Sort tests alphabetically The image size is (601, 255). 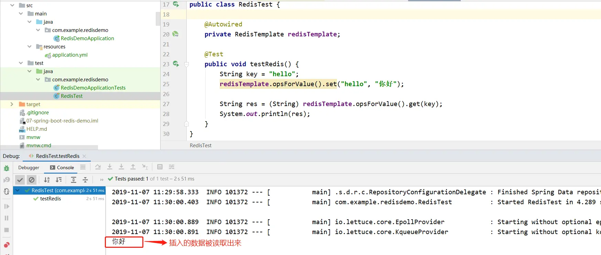[x=47, y=179]
